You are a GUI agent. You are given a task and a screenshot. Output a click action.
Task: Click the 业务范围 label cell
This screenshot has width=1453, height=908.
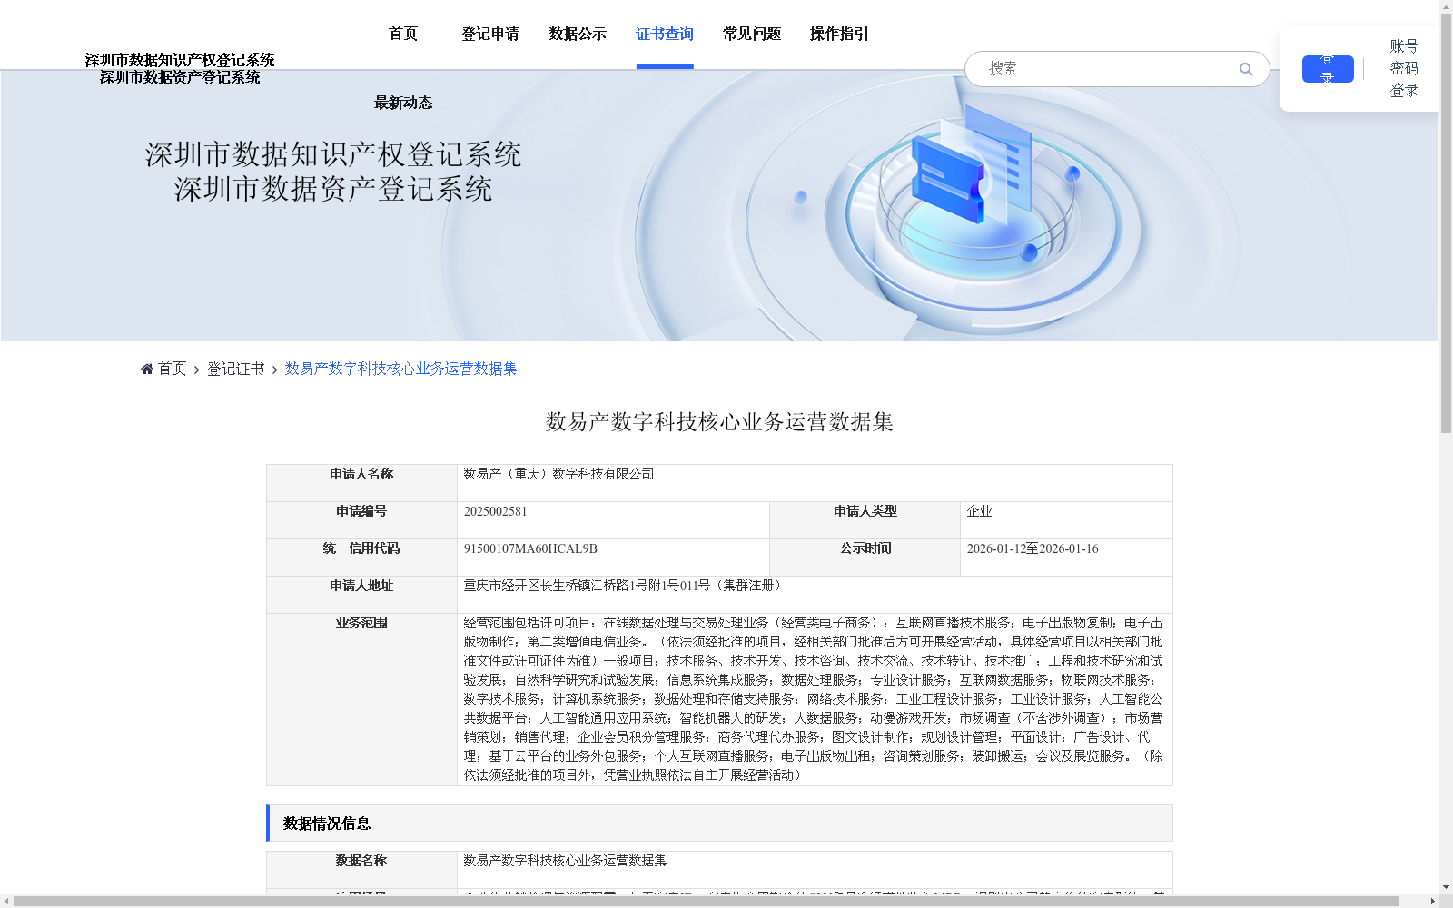[361, 699]
